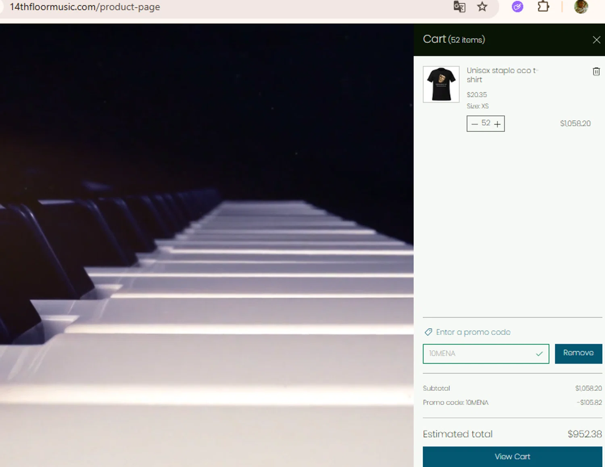605x467 pixels.
Task: Click the green checkmark in promo field
Action: pos(539,354)
